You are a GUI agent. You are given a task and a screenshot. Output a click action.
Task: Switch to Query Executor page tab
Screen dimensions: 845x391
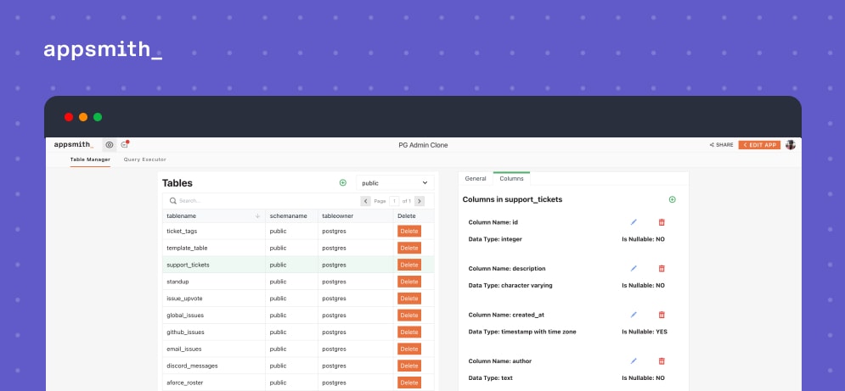145,159
